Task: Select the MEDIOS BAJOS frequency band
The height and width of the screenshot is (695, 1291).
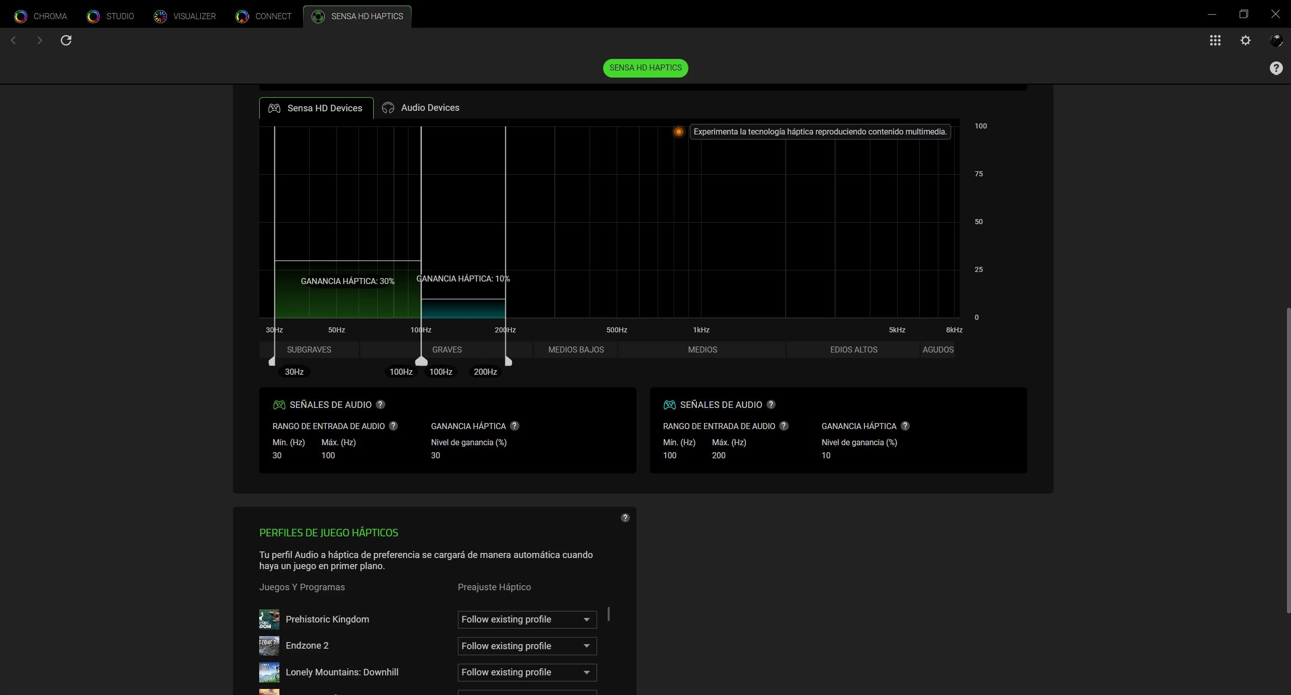Action: pyautogui.click(x=576, y=350)
